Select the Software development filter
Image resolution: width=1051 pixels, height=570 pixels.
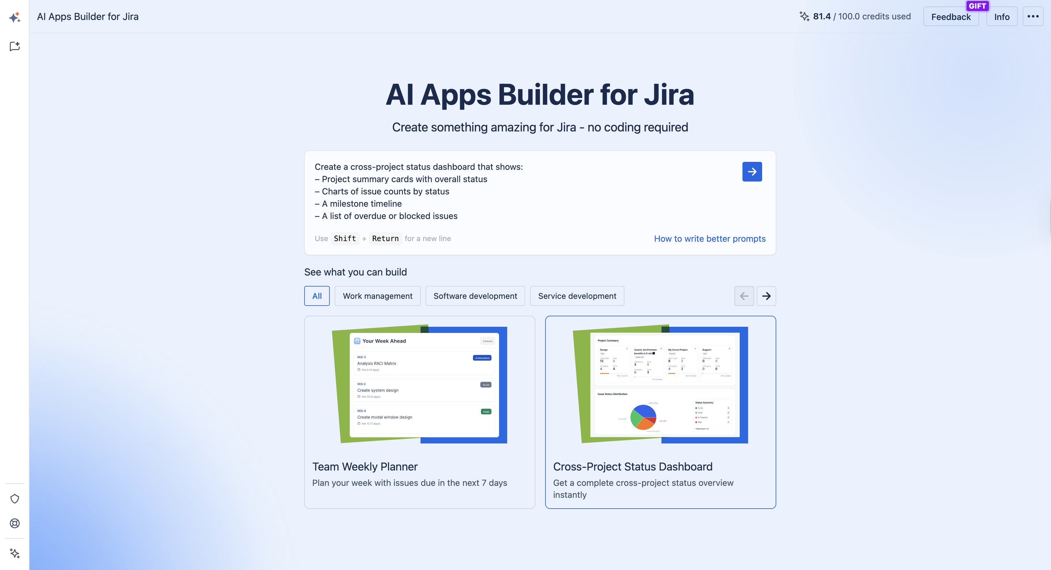coord(475,296)
